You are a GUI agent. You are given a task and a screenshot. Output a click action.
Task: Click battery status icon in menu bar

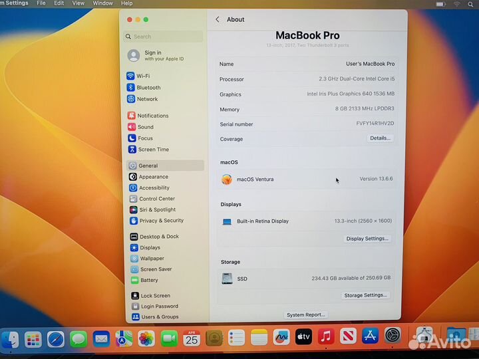(441, 4)
